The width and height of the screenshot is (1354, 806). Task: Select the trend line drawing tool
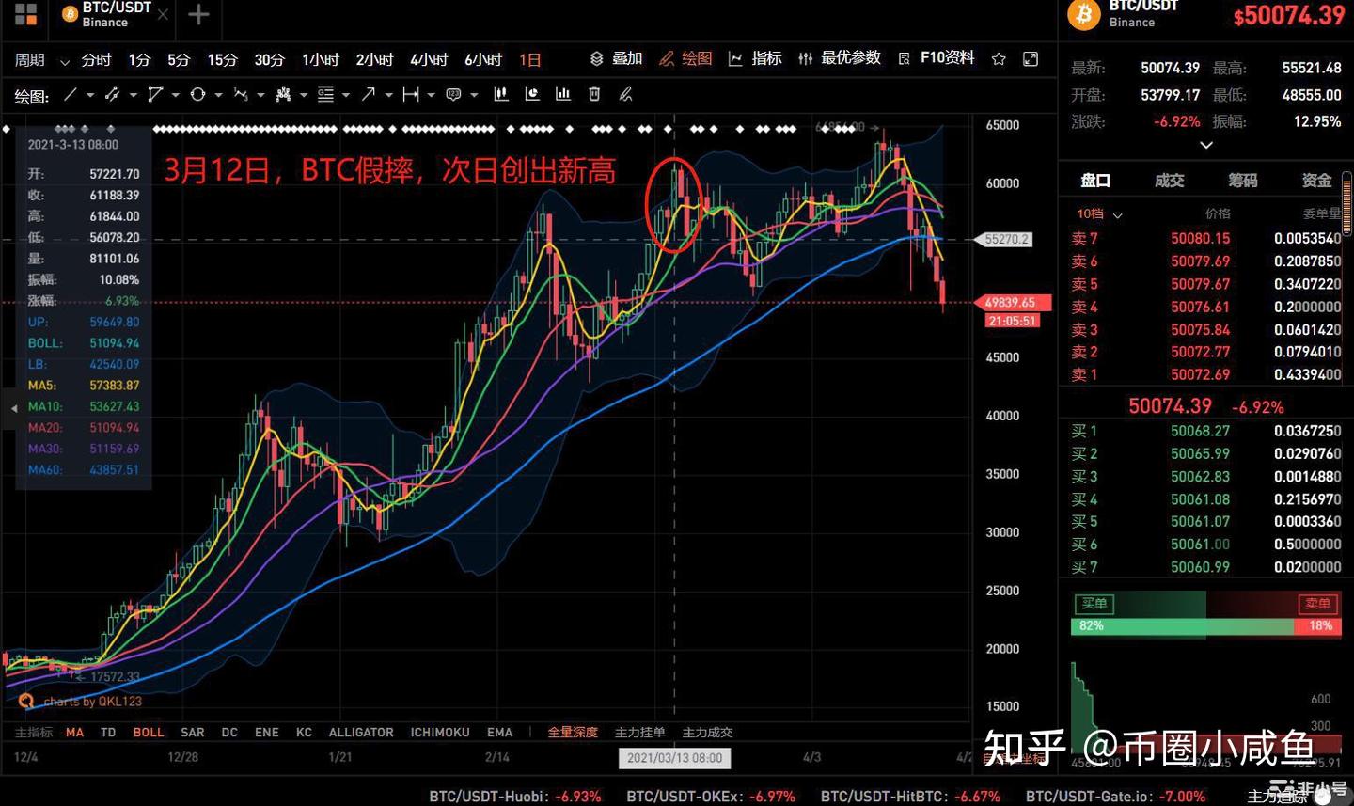point(71,94)
